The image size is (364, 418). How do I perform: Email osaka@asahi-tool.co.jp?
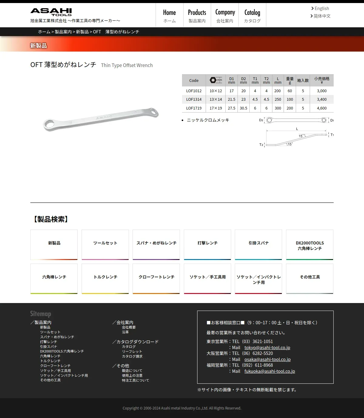(268, 359)
